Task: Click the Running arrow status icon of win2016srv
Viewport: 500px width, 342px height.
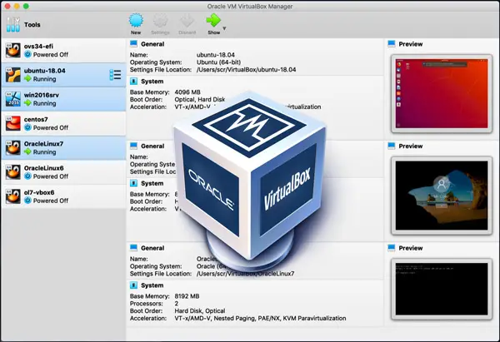Action: coord(28,103)
